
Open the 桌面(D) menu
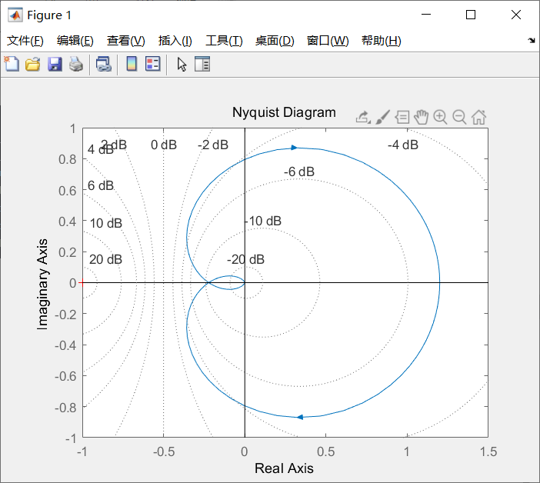click(x=275, y=41)
